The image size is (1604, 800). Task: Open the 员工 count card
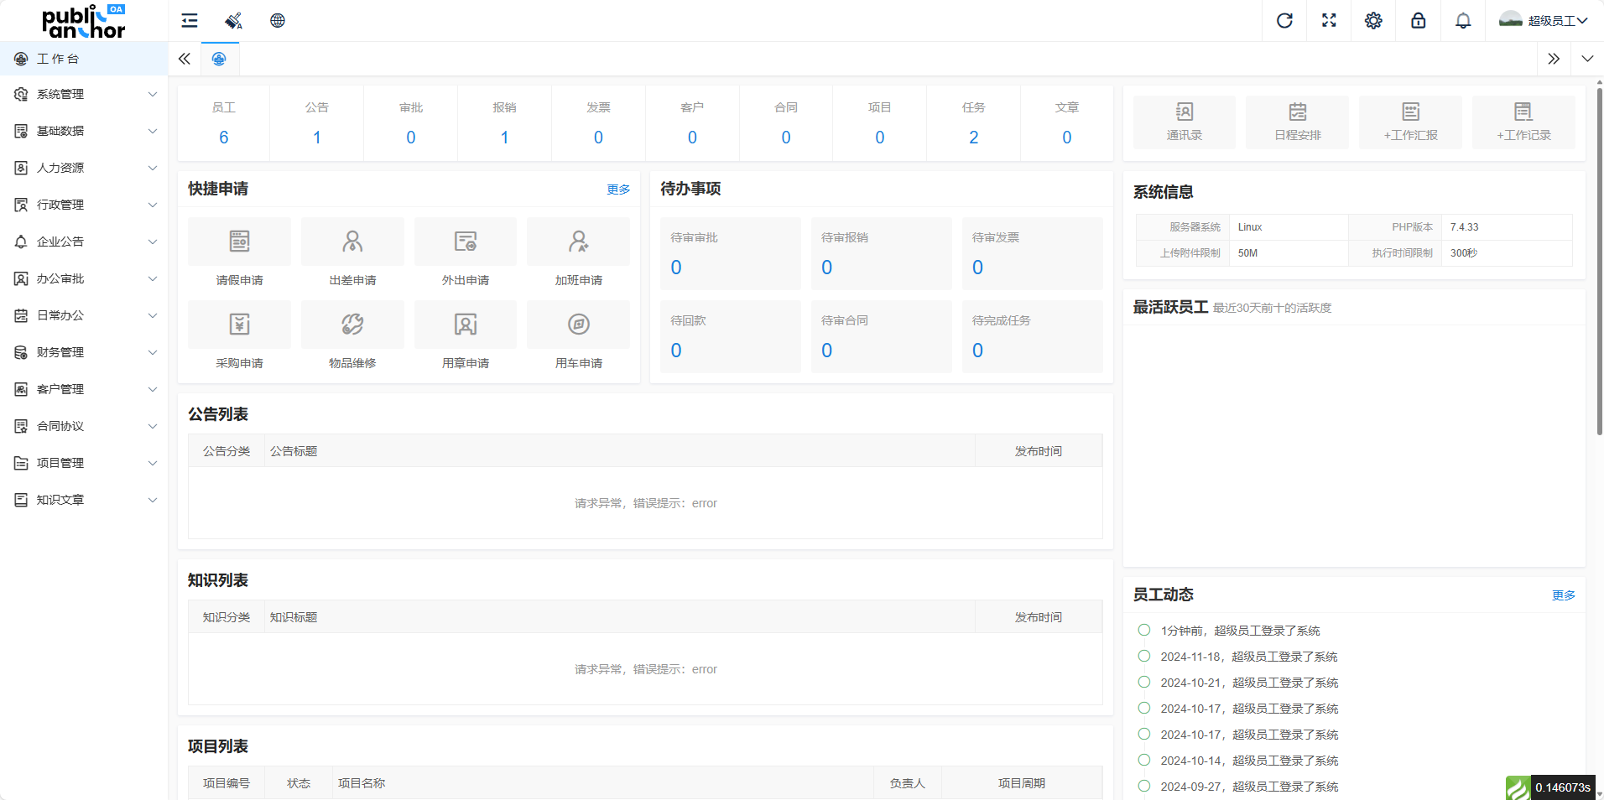tap(224, 123)
